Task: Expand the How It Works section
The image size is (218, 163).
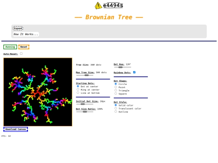Action: (x=18, y=28)
